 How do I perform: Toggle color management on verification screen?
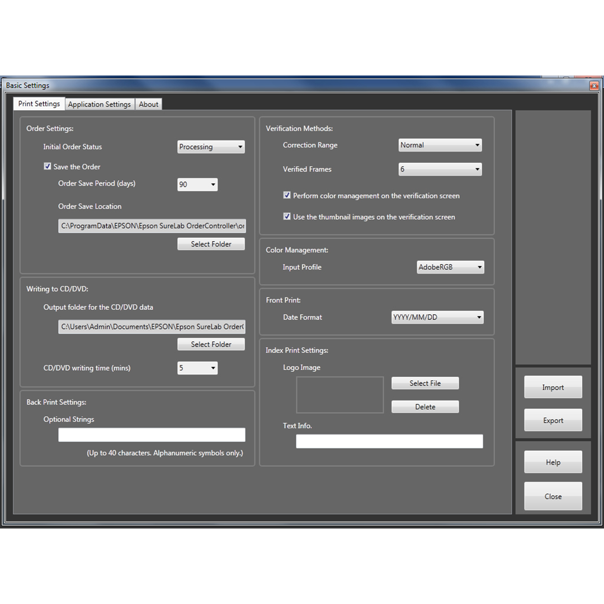pyautogui.click(x=287, y=196)
